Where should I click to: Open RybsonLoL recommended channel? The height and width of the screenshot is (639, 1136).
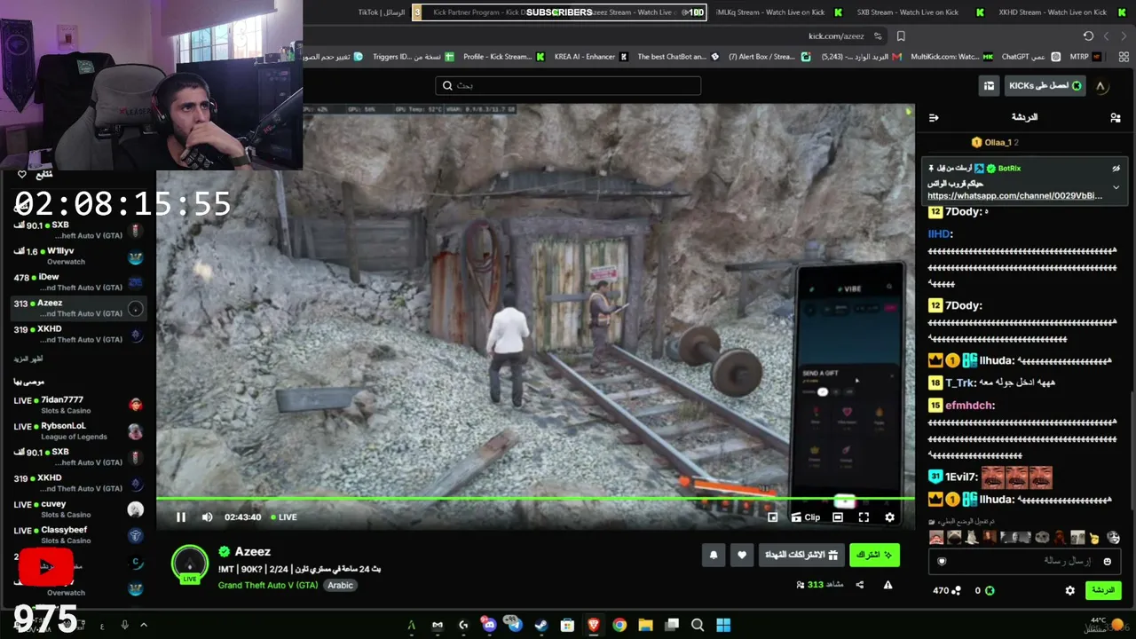[78, 431]
